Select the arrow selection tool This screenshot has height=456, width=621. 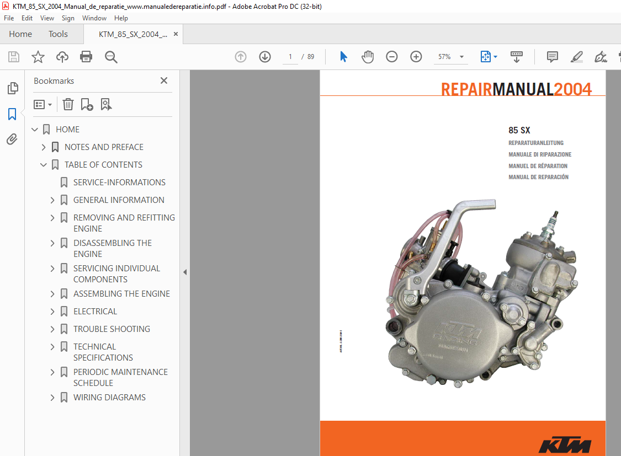343,57
